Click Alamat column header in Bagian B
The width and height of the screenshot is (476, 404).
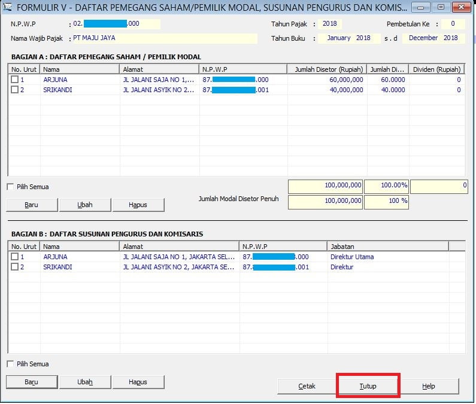coord(180,247)
